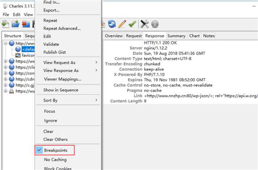Click the Charles app icon in title bar
The width and height of the screenshot is (258, 170).
coord(5,6)
